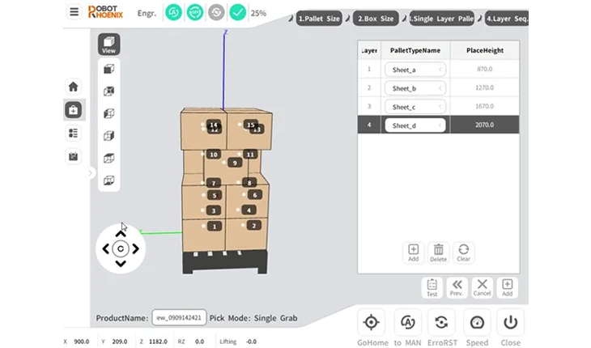Click the GoHome target icon
Image resolution: width=591 pixels, height=348 pixels.
pos(372,322)
